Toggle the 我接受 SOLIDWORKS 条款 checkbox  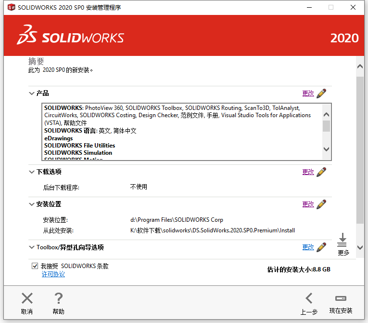pos(35,266)
